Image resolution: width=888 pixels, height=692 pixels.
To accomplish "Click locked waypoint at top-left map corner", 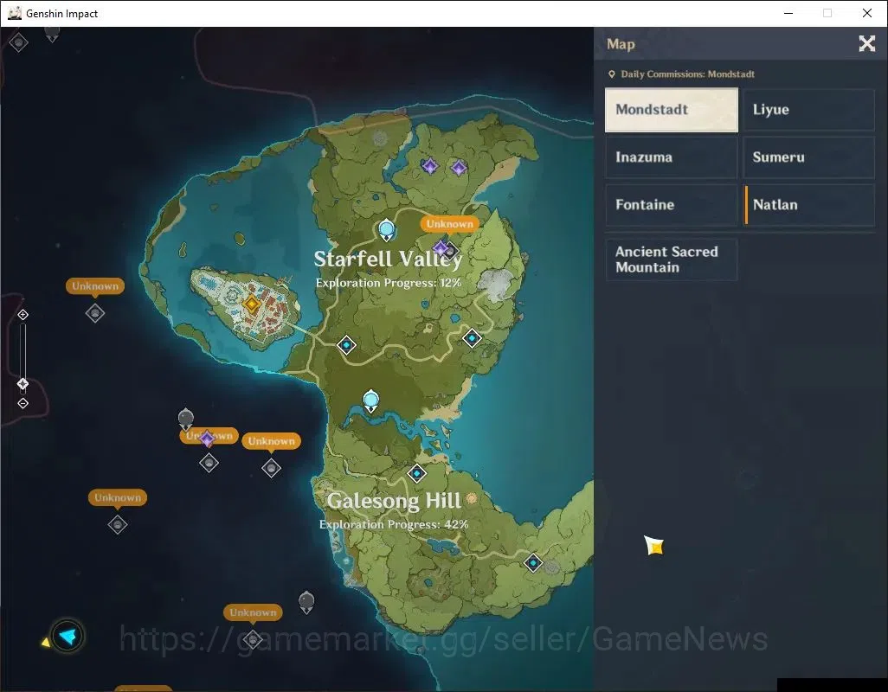I will click(x=19, y=42).
